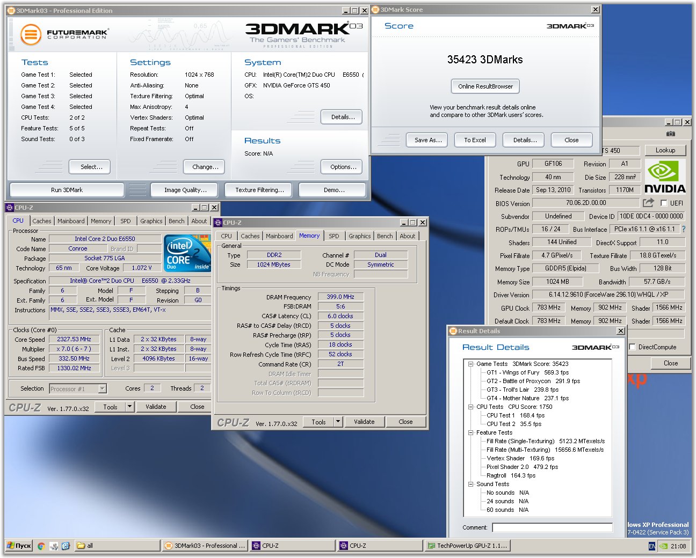Click the left CPU-Z window's title icon

click(x=10, y=208)
